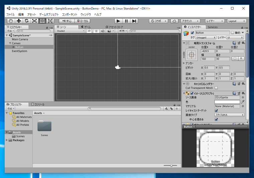
Task: Click the Step frame button
Action: tap(134, 21)
